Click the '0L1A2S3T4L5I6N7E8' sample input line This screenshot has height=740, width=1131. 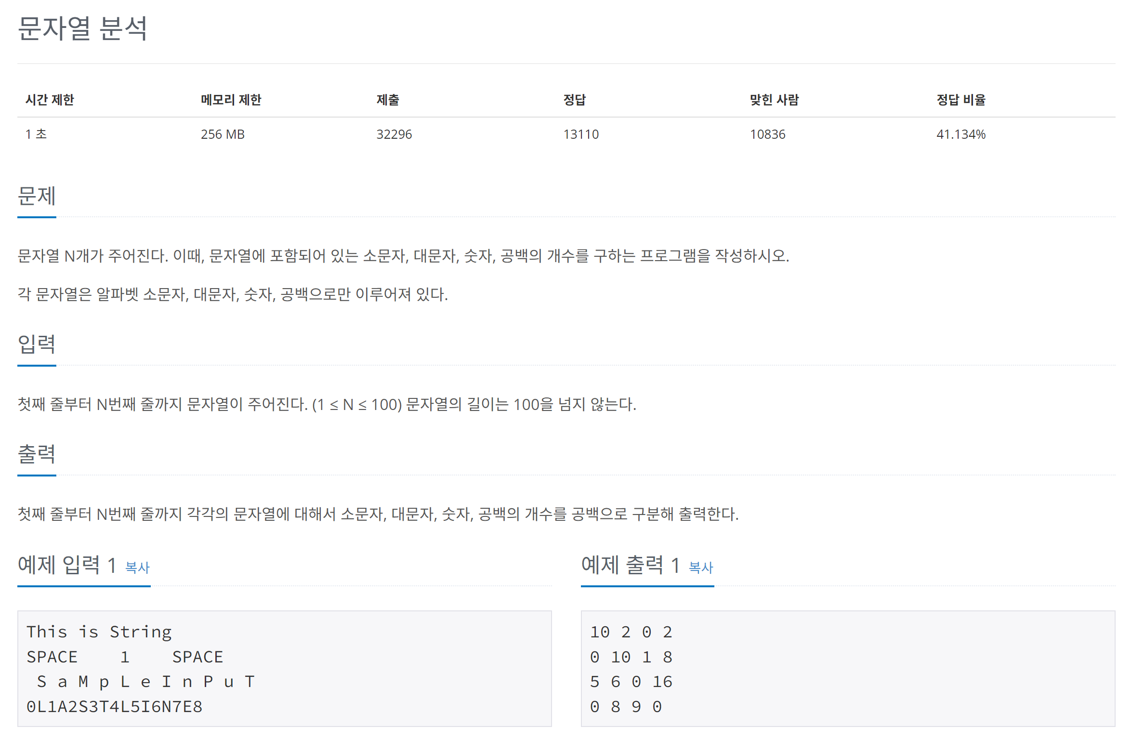(x=114, y=707)
